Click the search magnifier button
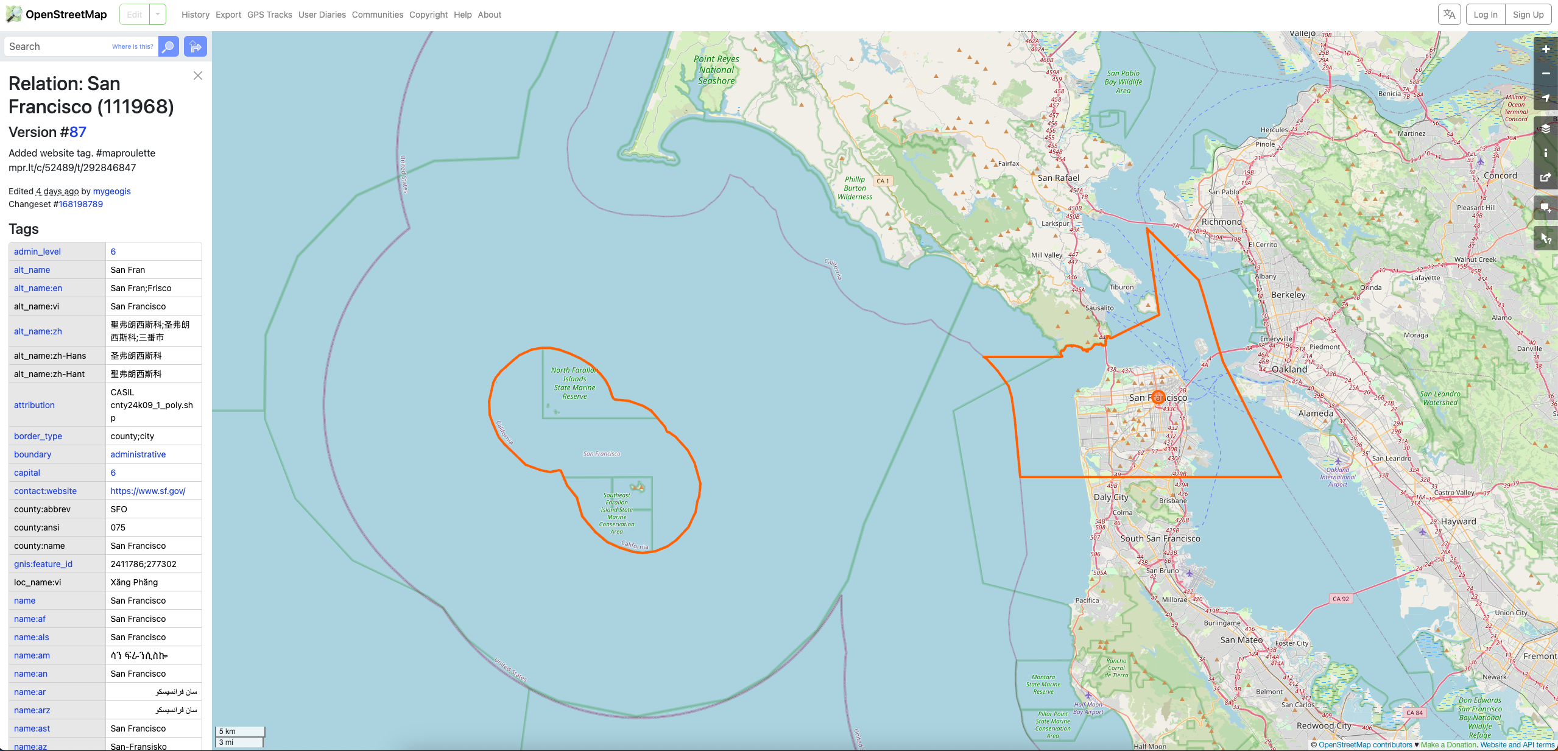Viewport: 1558px width, 751px height. click(168, 46)
